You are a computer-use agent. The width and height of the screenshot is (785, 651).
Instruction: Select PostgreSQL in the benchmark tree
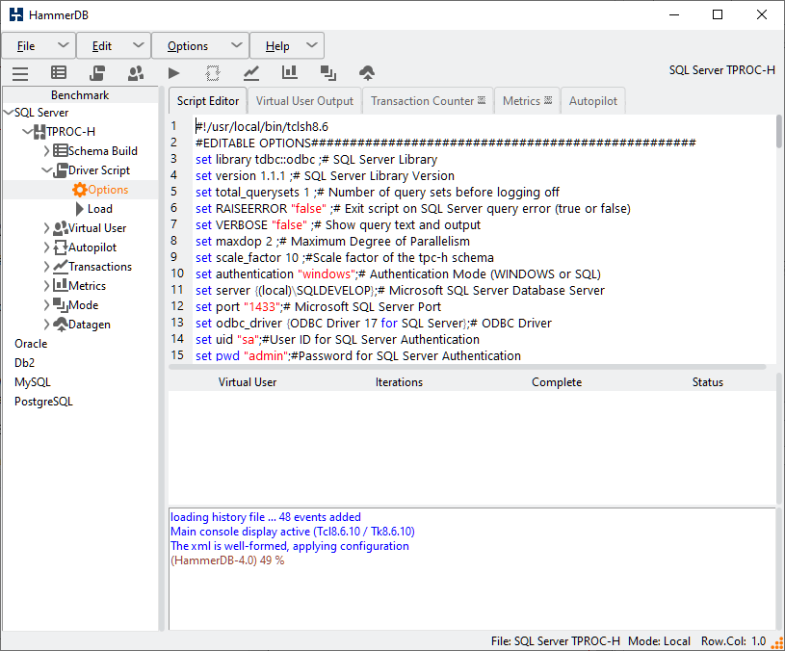(x=43, y=402)
